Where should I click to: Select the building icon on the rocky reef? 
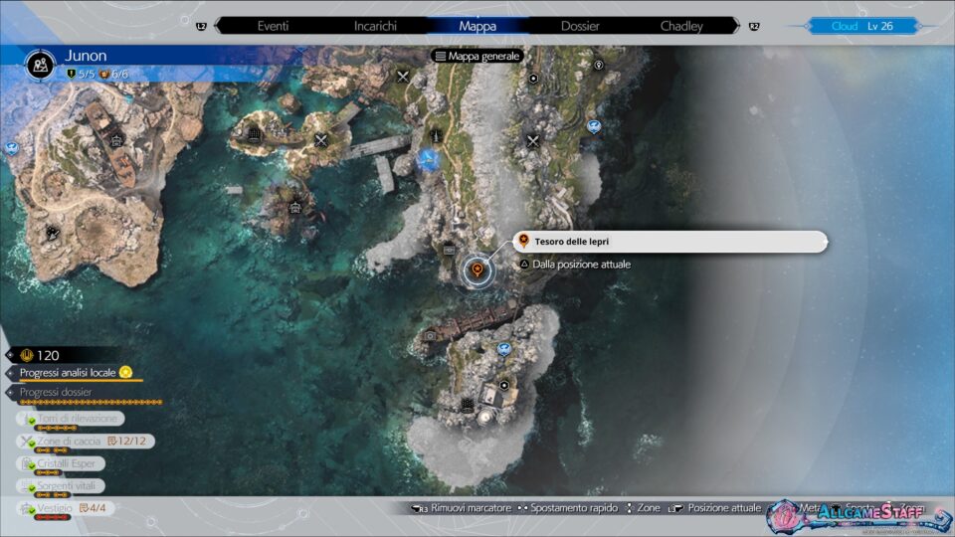(x=295, y=208)
